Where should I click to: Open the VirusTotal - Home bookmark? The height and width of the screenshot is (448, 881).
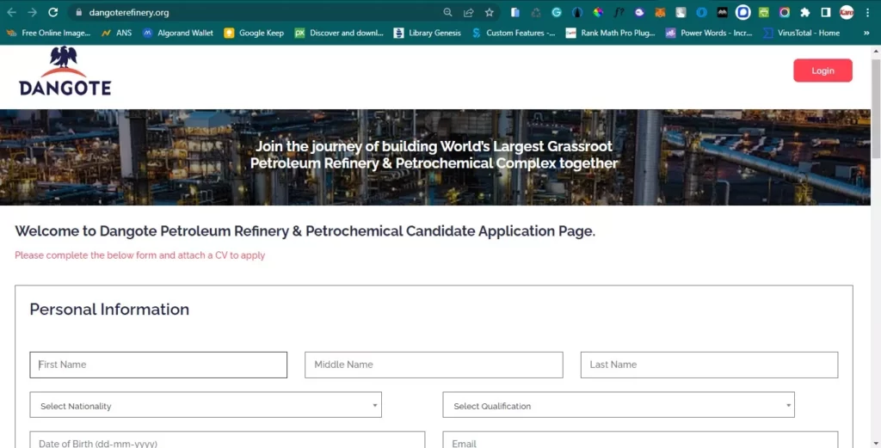pos(801,34)
